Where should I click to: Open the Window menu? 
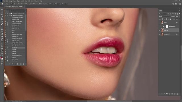point(36,1)
